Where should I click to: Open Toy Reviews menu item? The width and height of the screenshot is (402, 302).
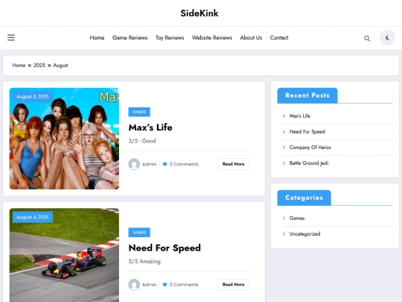(170, 38)
